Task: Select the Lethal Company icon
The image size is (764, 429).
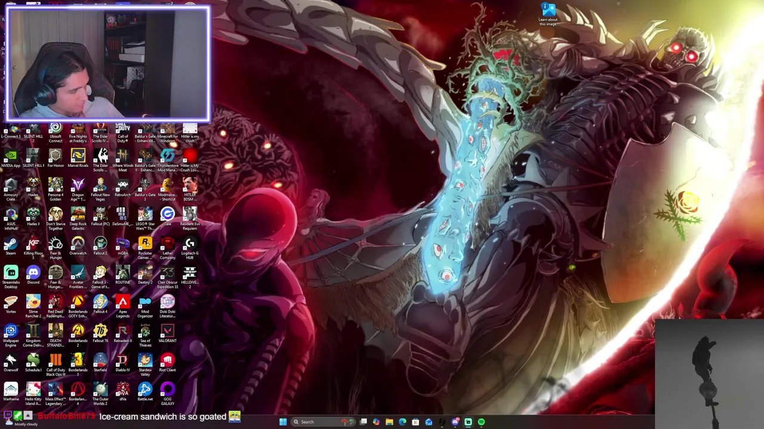Action: click(167, 248)
